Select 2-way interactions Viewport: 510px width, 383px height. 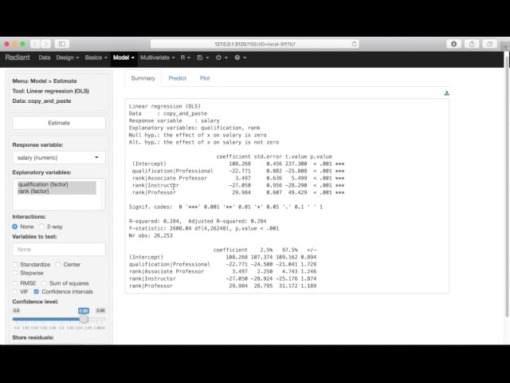pyautogui.click(x=41, y=227)
